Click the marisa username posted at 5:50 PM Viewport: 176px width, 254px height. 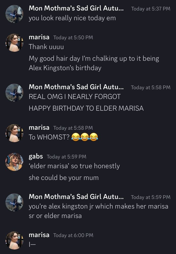coord(39,37)
